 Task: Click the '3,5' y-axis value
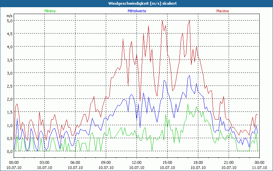pos(10,60)
